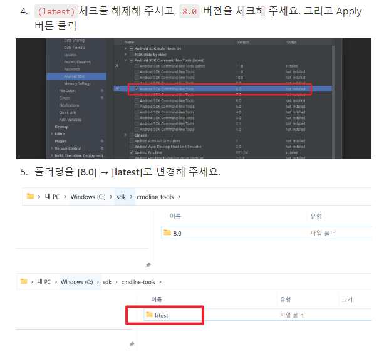This screenshot has height=354, width=389.
Task: Click the project icon next to Scopes
Action: coord(102,98)
